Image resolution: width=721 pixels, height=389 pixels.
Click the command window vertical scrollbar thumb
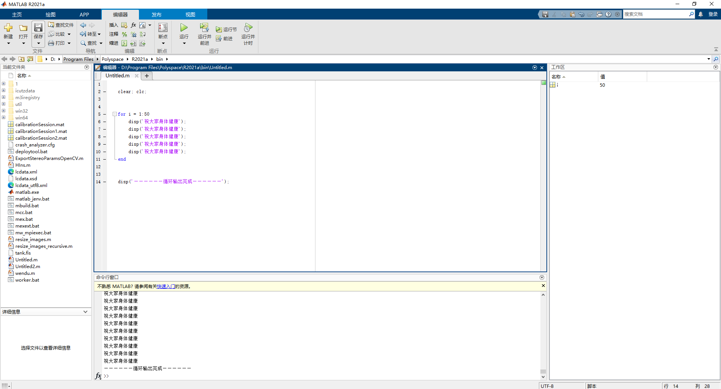coord(543,371)
